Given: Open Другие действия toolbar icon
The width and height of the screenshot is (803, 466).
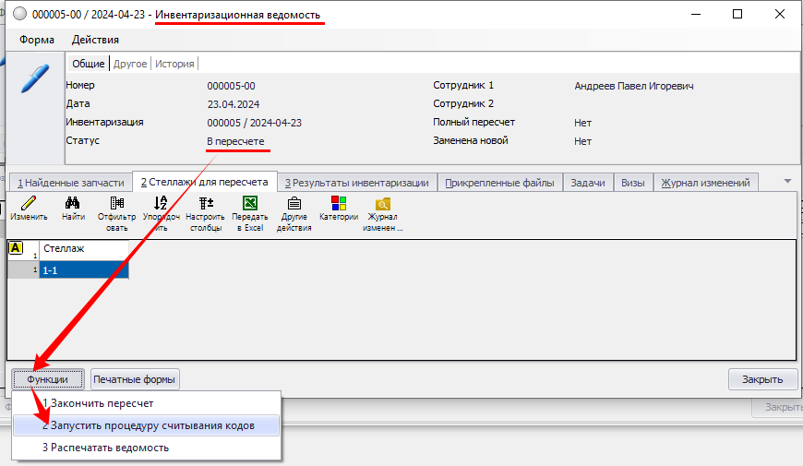Looking at the screenshot, I should click(x=294, y=205).
